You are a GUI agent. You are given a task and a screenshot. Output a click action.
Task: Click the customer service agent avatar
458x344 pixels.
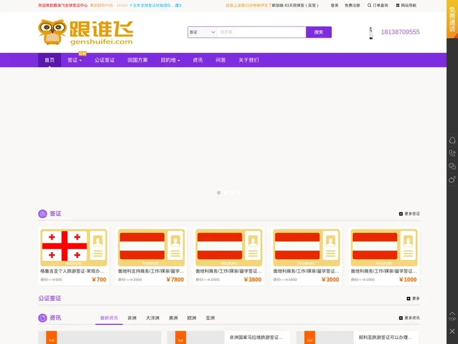pyautogui.click(x=371, y=33)
